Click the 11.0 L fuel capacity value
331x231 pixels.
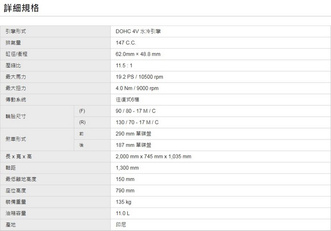122,213
